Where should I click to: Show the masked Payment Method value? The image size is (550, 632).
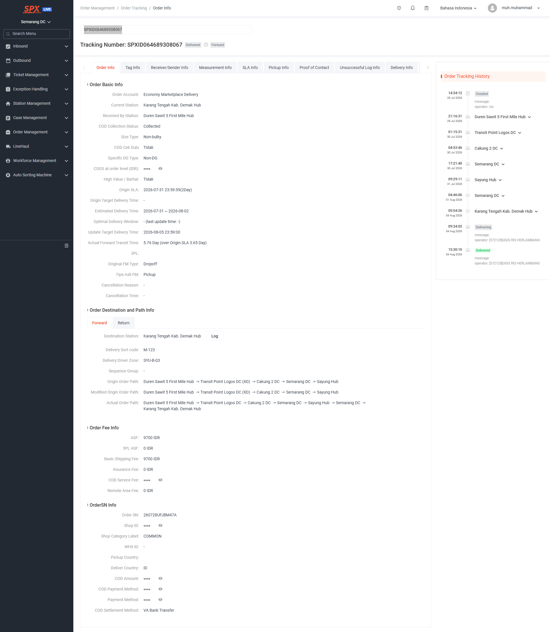(x=160, y=599)
